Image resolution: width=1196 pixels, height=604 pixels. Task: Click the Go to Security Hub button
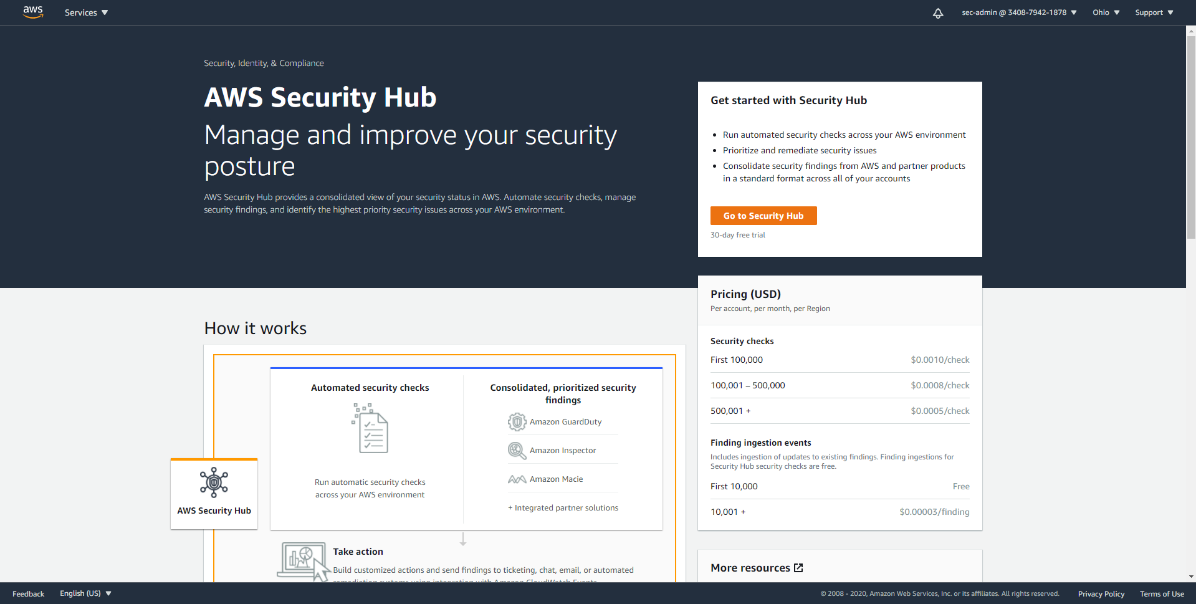[763, 216]
